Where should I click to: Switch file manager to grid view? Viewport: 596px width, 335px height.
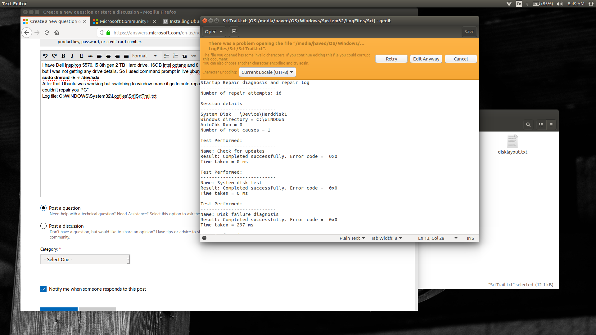[552, 125]
